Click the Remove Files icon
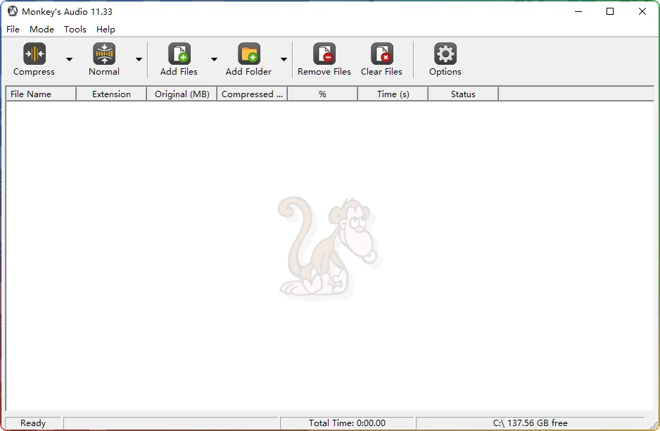This screenshot has width=660, height=431. [324, 54]
